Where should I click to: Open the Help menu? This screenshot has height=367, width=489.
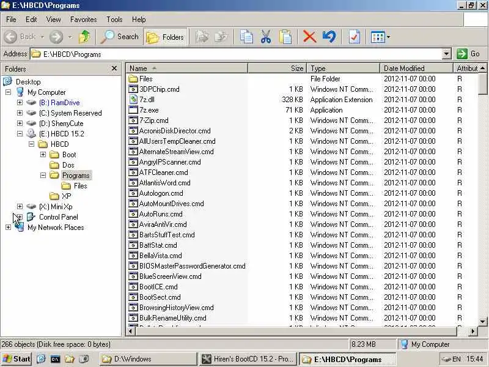[139, 20]
